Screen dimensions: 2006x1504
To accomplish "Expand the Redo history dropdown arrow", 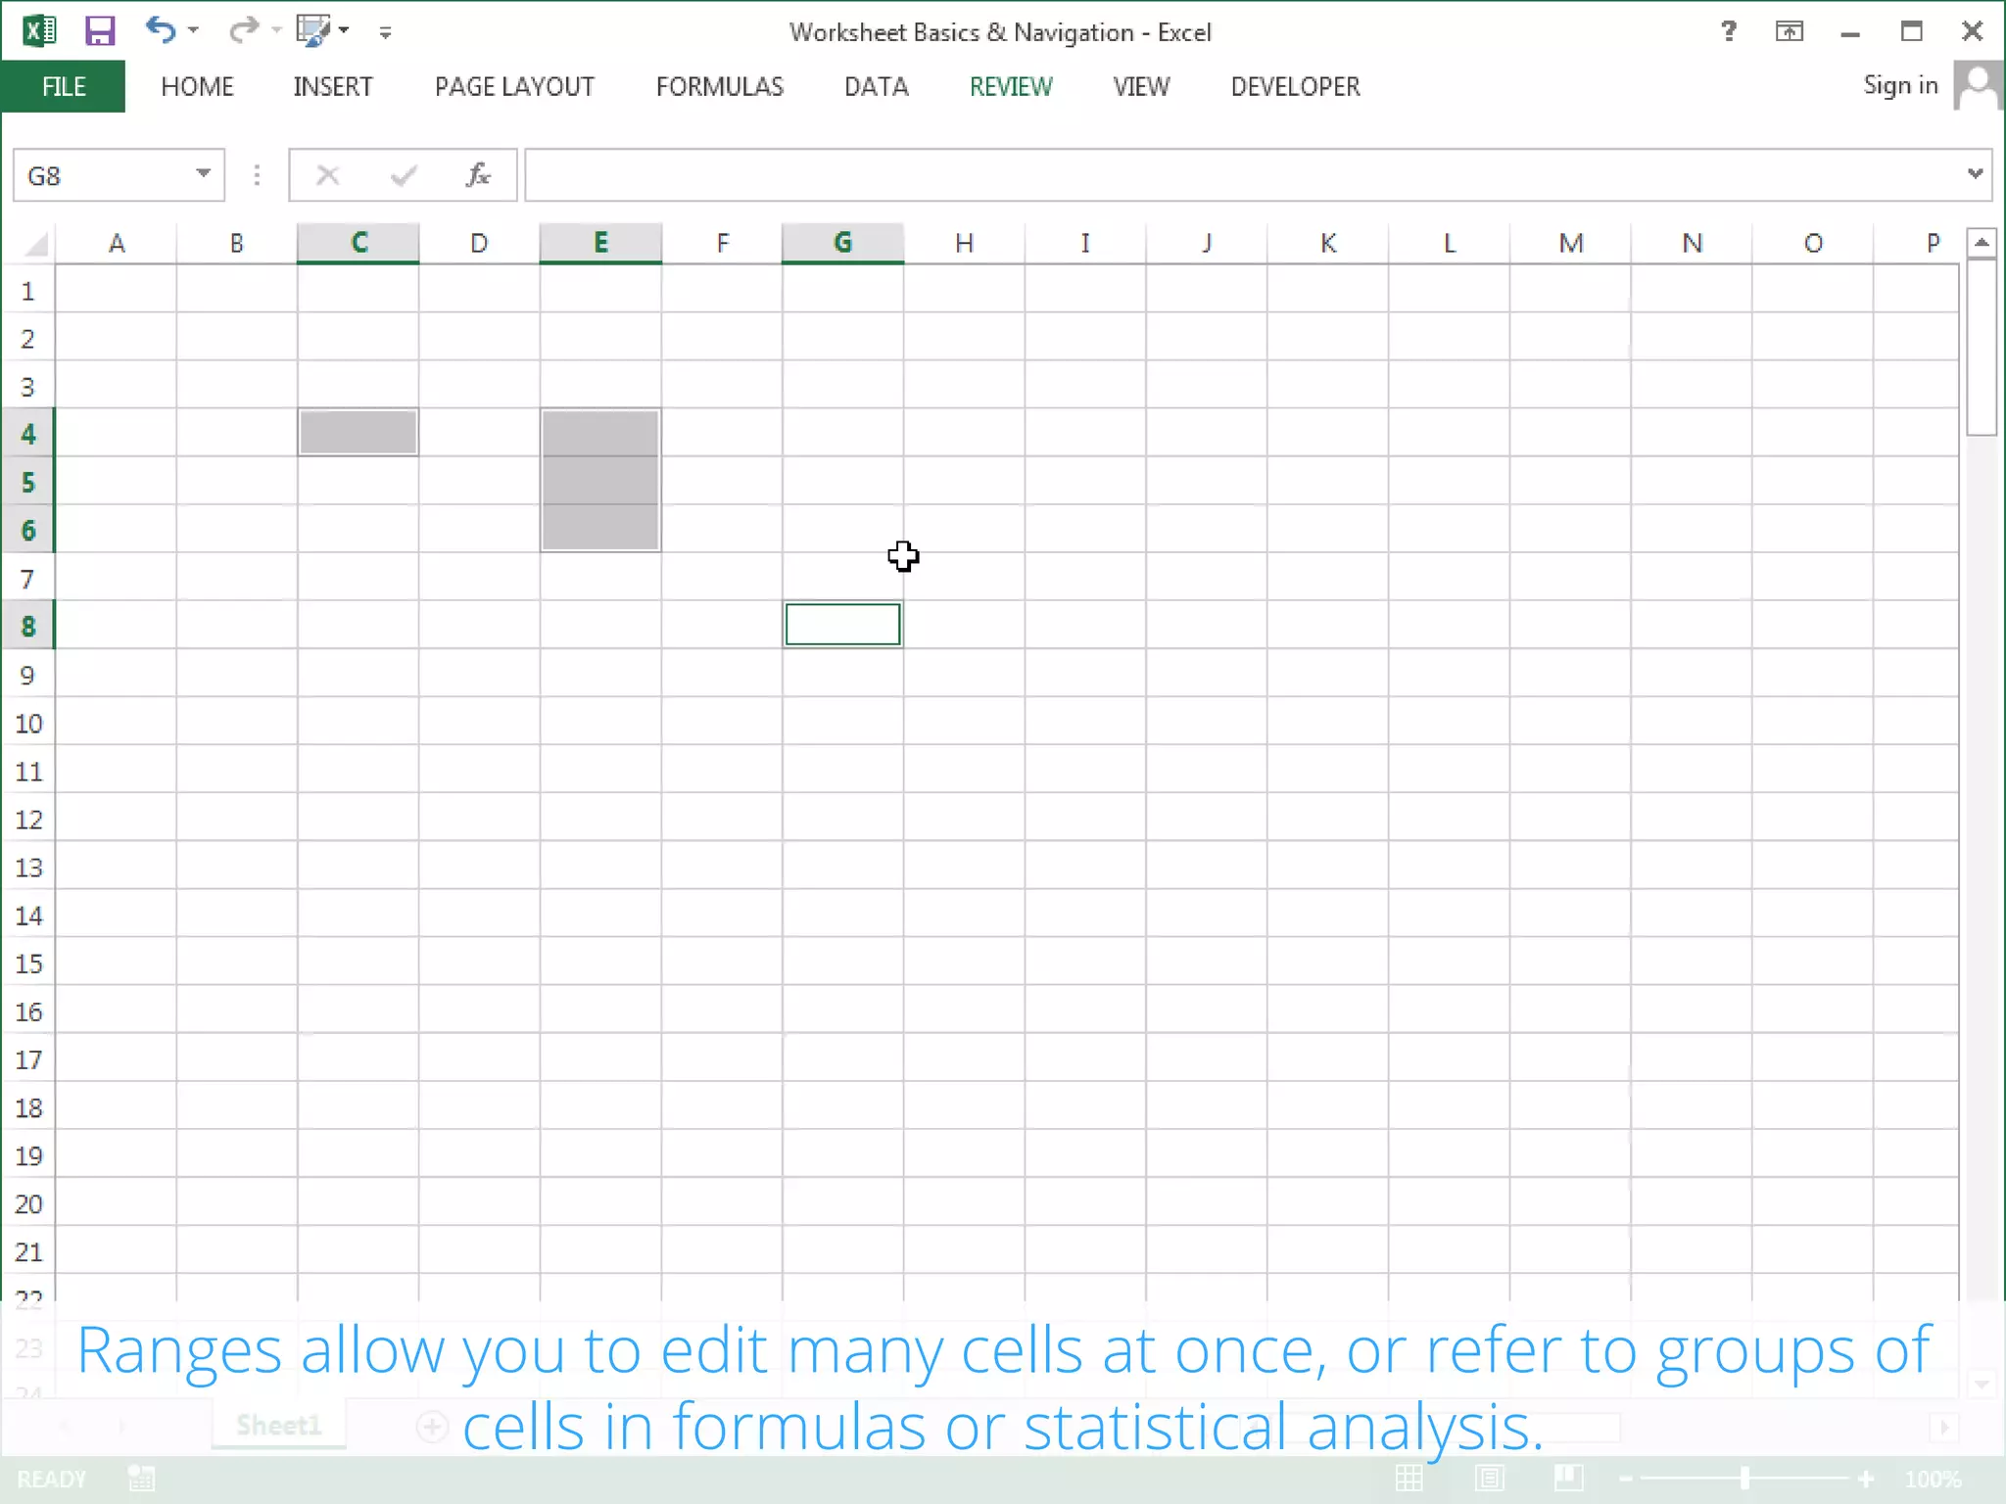I will 276,31.
